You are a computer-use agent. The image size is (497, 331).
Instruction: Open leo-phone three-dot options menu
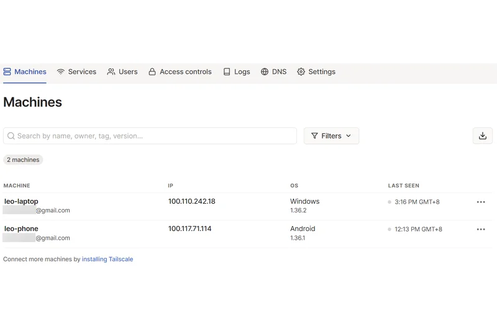pos(481,229)
